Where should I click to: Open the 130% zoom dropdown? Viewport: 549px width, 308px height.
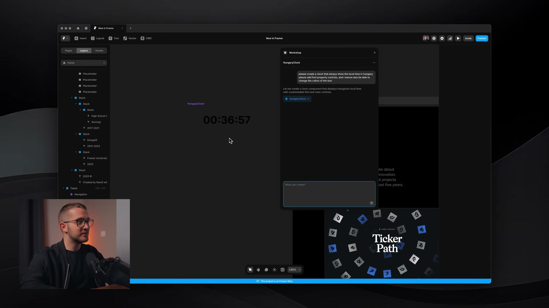tap(295, 270)
